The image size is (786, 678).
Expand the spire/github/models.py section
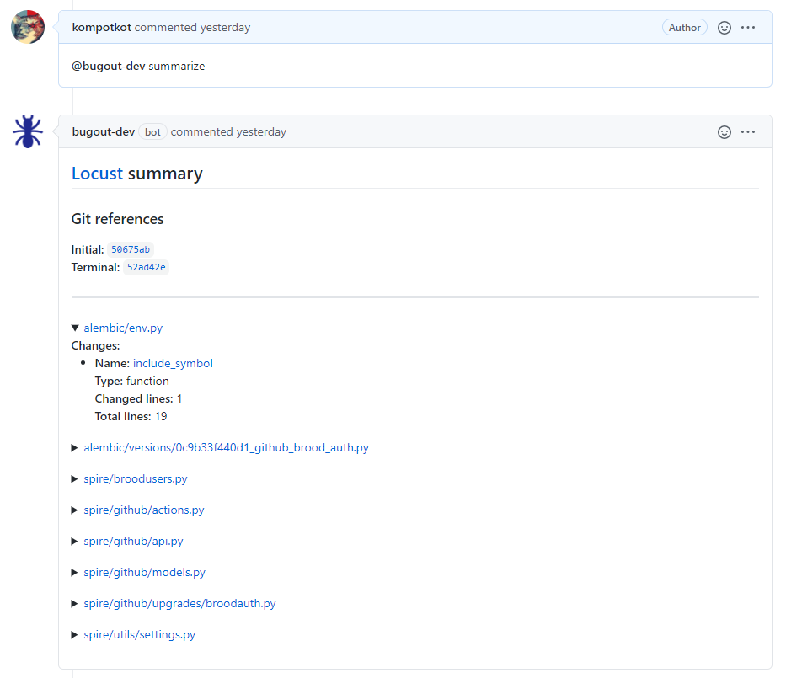(75, 572)
